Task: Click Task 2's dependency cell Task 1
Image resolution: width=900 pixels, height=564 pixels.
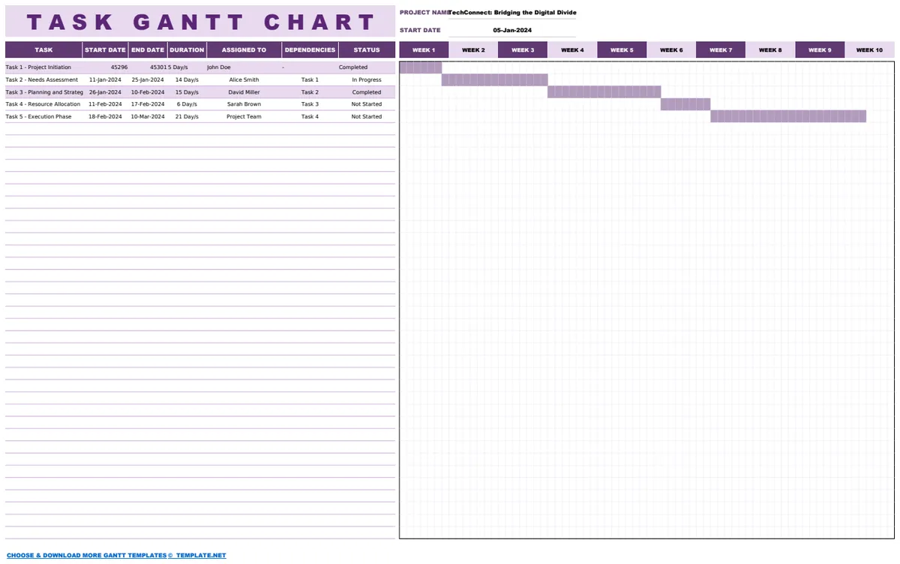Action: pyautogui.click(x=310, y=79)
